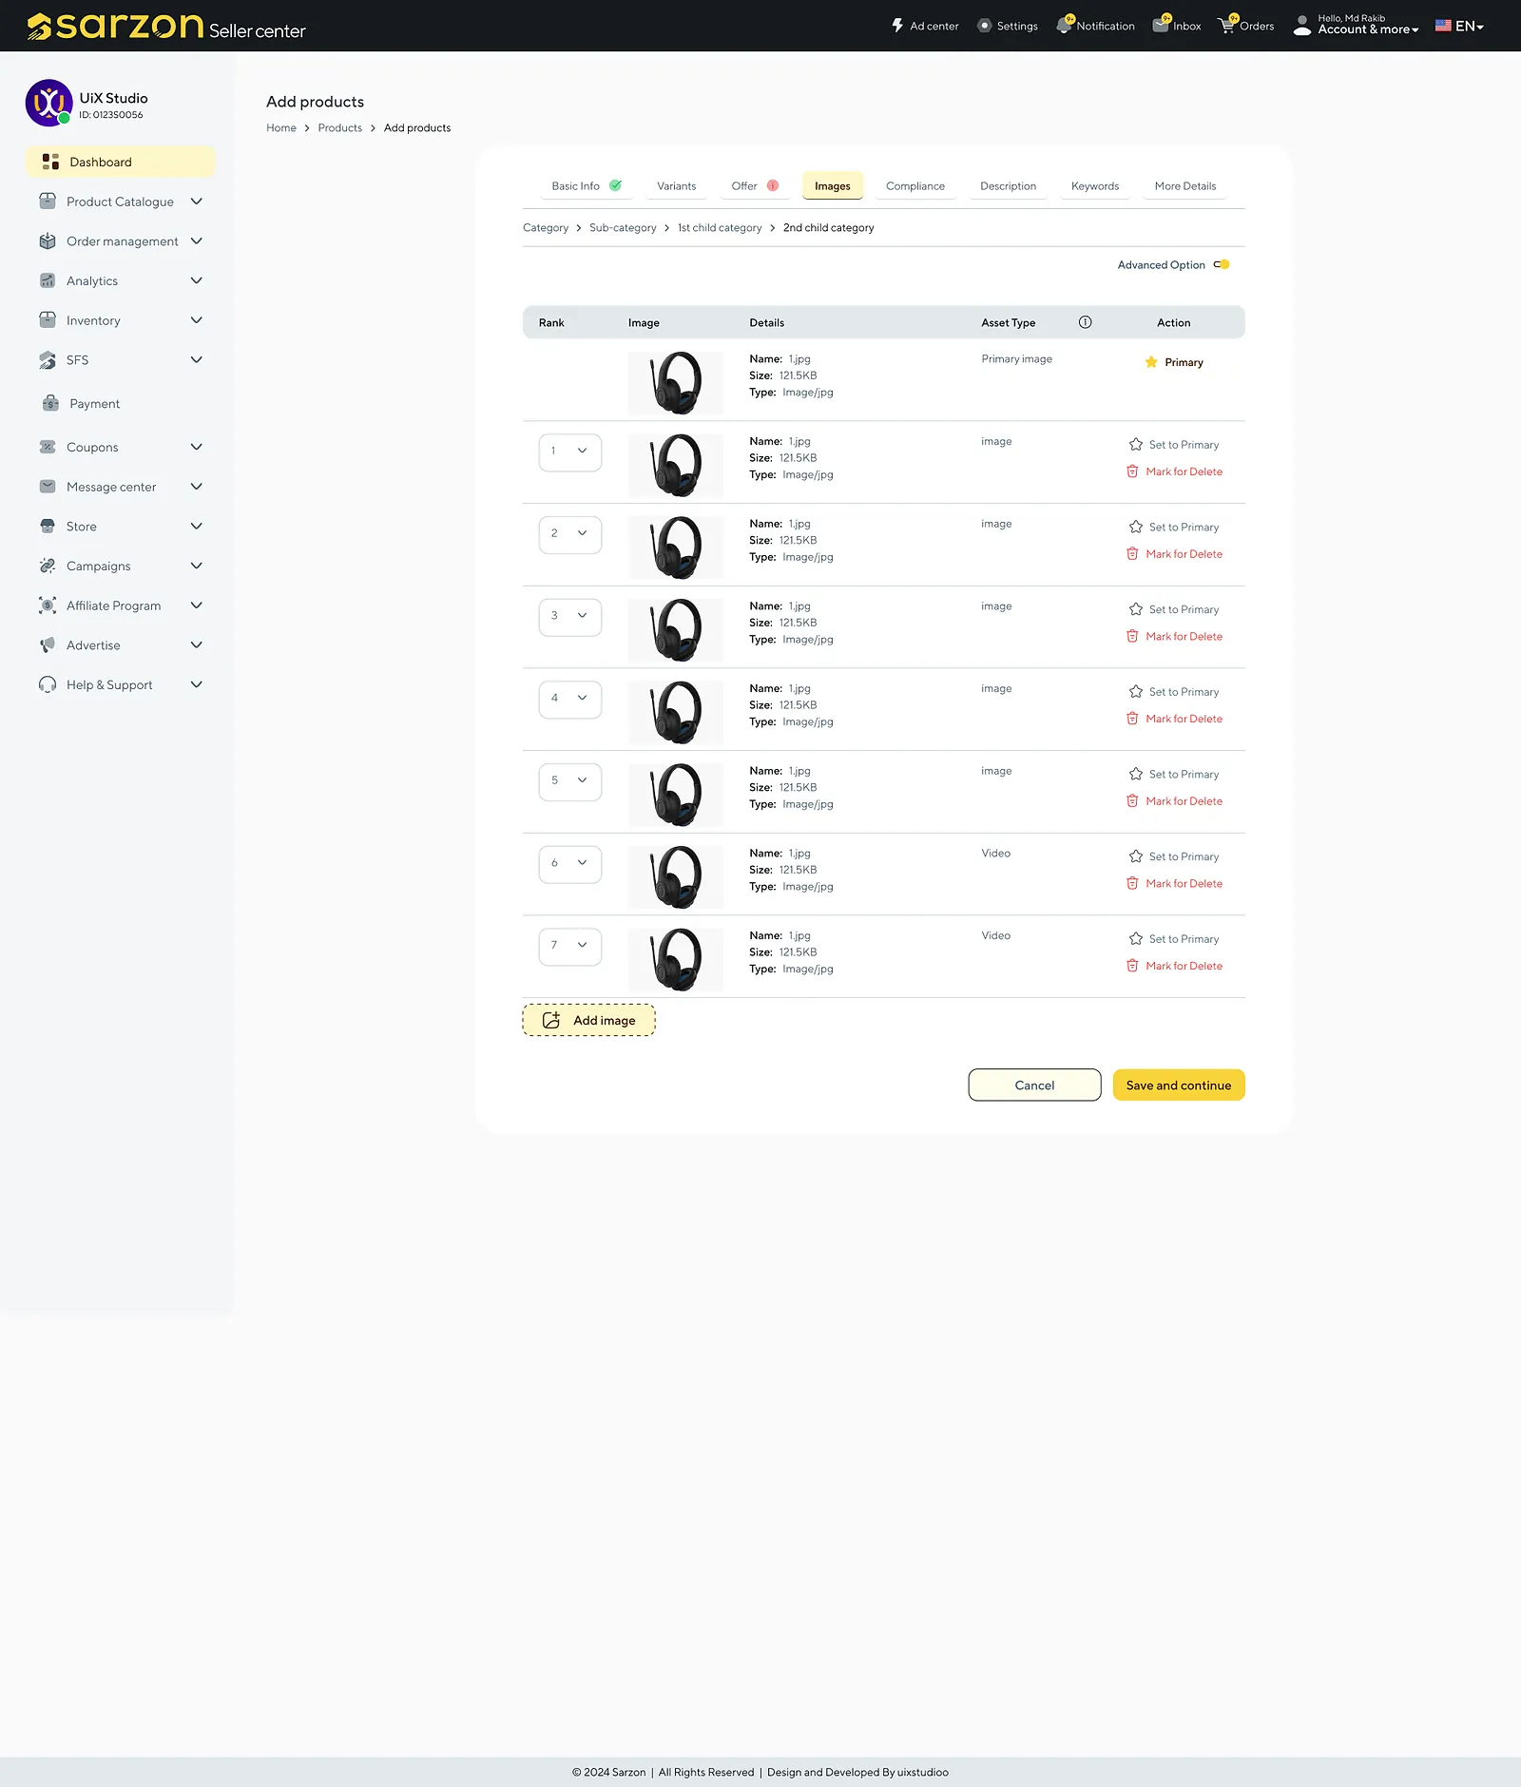1521x1787 pixels.
Task: Click the Settings gear icon in header
Action: pos(985,26)
